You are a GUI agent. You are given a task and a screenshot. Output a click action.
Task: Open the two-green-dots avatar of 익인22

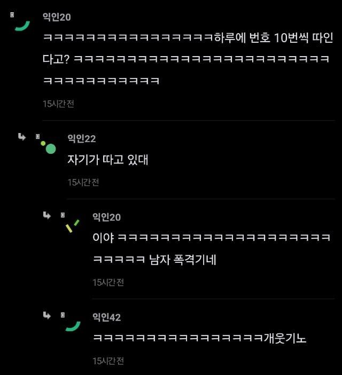pyautogui.click(x=48, y=147)
